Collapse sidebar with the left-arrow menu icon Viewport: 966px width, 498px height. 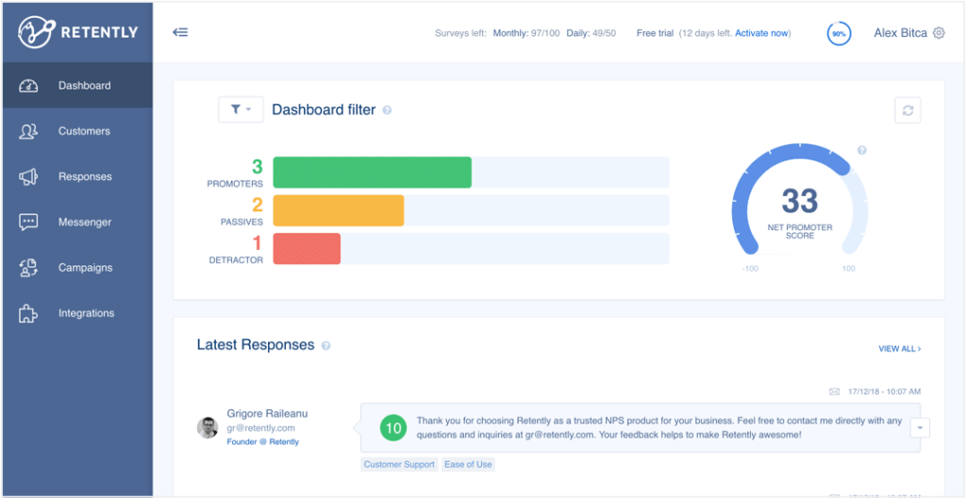180,33
